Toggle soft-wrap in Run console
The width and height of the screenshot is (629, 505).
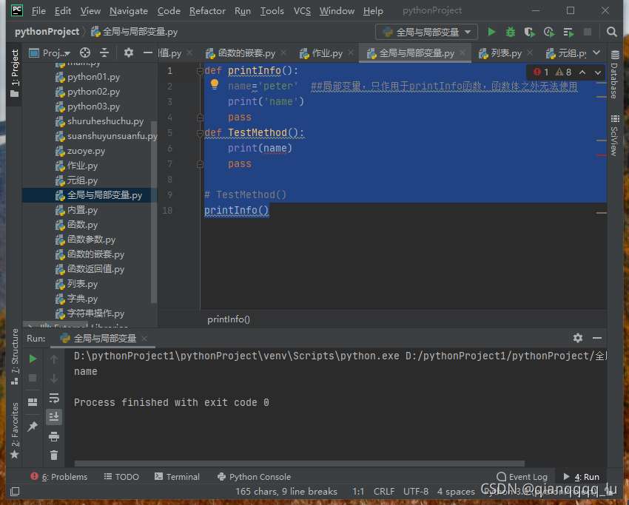[x=54, y=398]
